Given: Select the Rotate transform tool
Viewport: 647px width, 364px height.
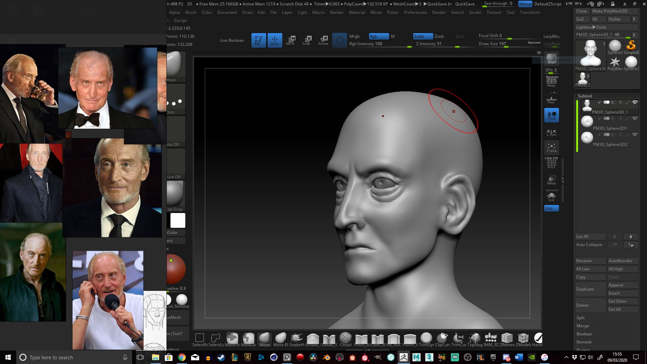Looking at the screenshot, I should click(323, 40).
